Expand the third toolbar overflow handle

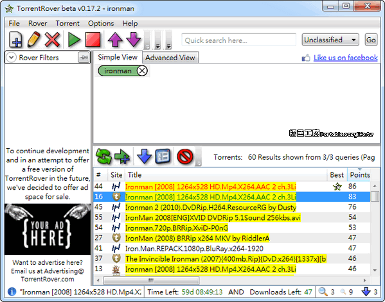coord(168,40)
